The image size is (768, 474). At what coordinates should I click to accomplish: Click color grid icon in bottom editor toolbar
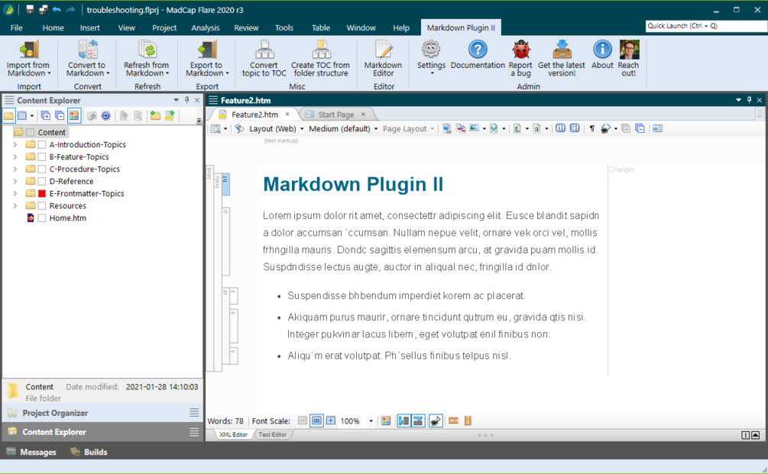(386, 421)
